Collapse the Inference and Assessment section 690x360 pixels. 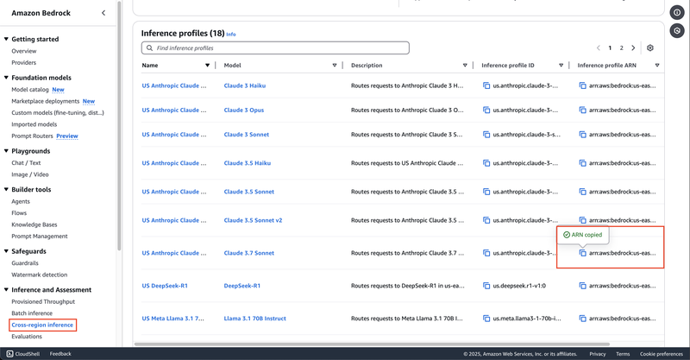pyautogui.click(x=6, y=289)
